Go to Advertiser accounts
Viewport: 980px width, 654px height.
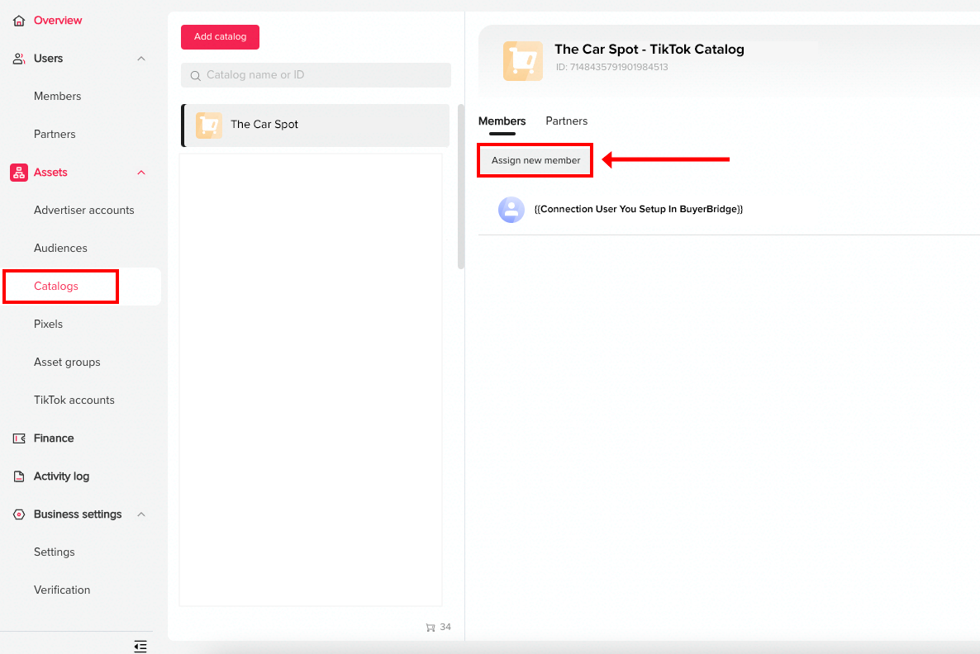[x=83, y=211]
